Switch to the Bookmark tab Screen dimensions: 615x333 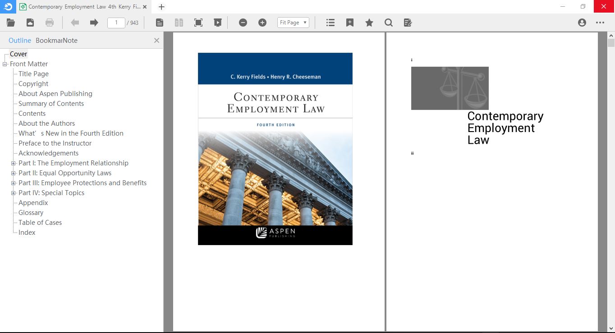[x=49, y=41]
